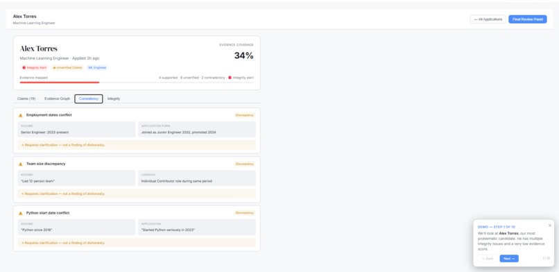Select resume text "Senior Engineer: 2022-present"
The height and width of the screenshot is (272, 559).
coord(44,133)
